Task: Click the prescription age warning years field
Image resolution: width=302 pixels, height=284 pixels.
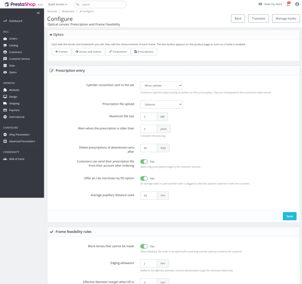Action: click(x=149, y=129)
